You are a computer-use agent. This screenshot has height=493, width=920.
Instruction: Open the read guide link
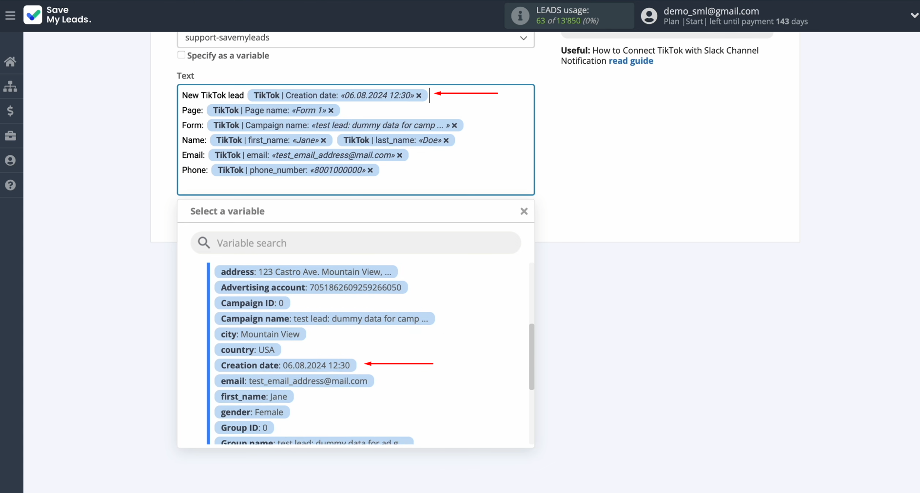(631, 61)
